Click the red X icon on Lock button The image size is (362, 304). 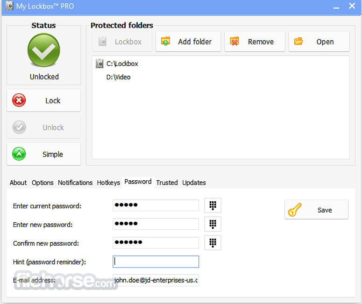[19, 100]
